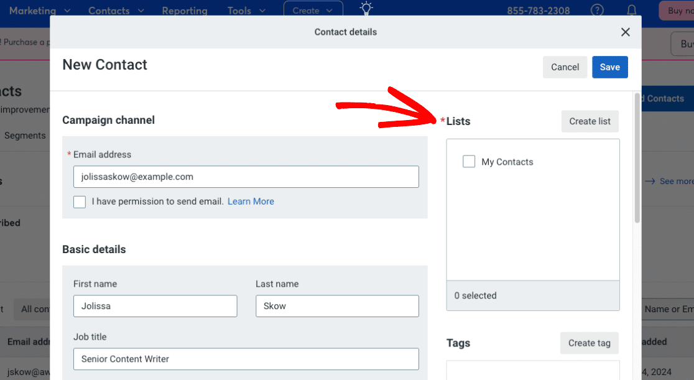Click the Email address input field
694x380 pixels.
pyautogui.click(x=246, y=177)
